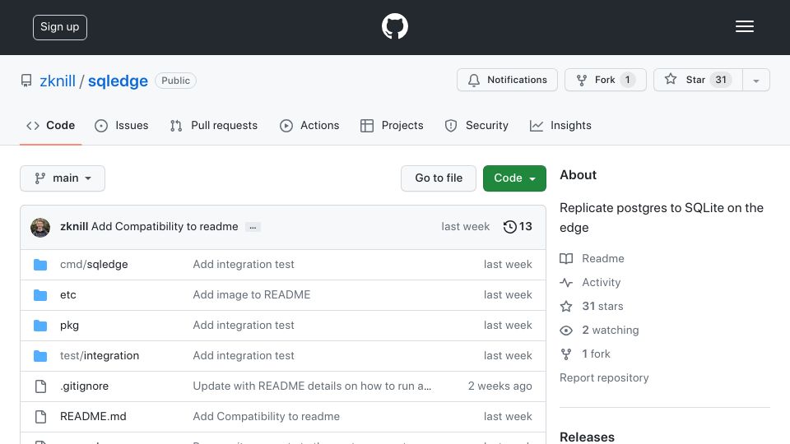
Task: Expand the commit message ellipsis
Action: click(x=253, y=227)
